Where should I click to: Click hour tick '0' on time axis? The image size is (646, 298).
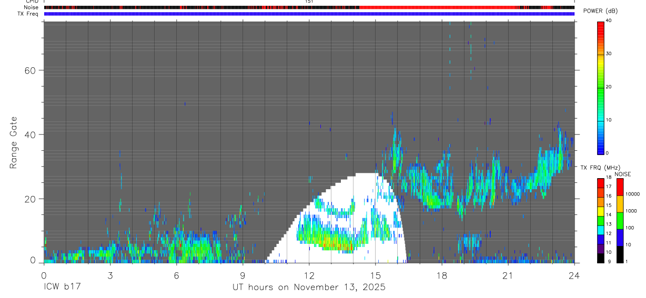(x=44, y=275)
